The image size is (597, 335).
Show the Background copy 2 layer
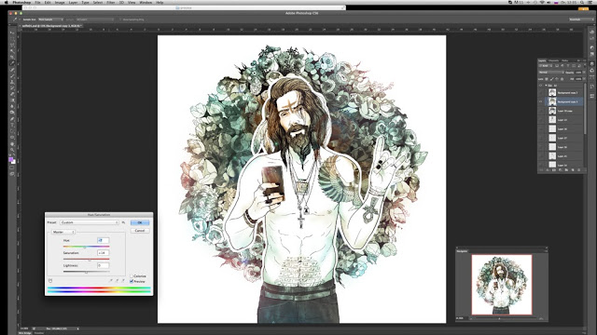(x=541, y=93)
